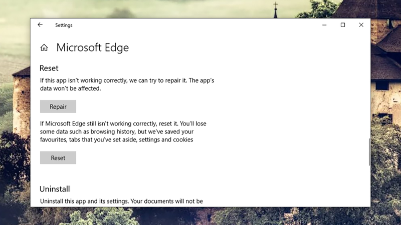Viewport: 401px width, 225px height.
Task: Open Settings home via house icon
Action: [x=44, y=47]
